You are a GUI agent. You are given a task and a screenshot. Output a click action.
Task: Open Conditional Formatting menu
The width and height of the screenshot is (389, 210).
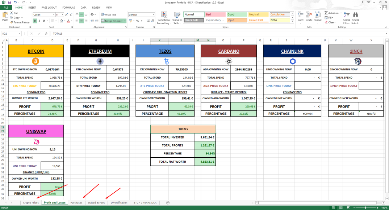164,18
